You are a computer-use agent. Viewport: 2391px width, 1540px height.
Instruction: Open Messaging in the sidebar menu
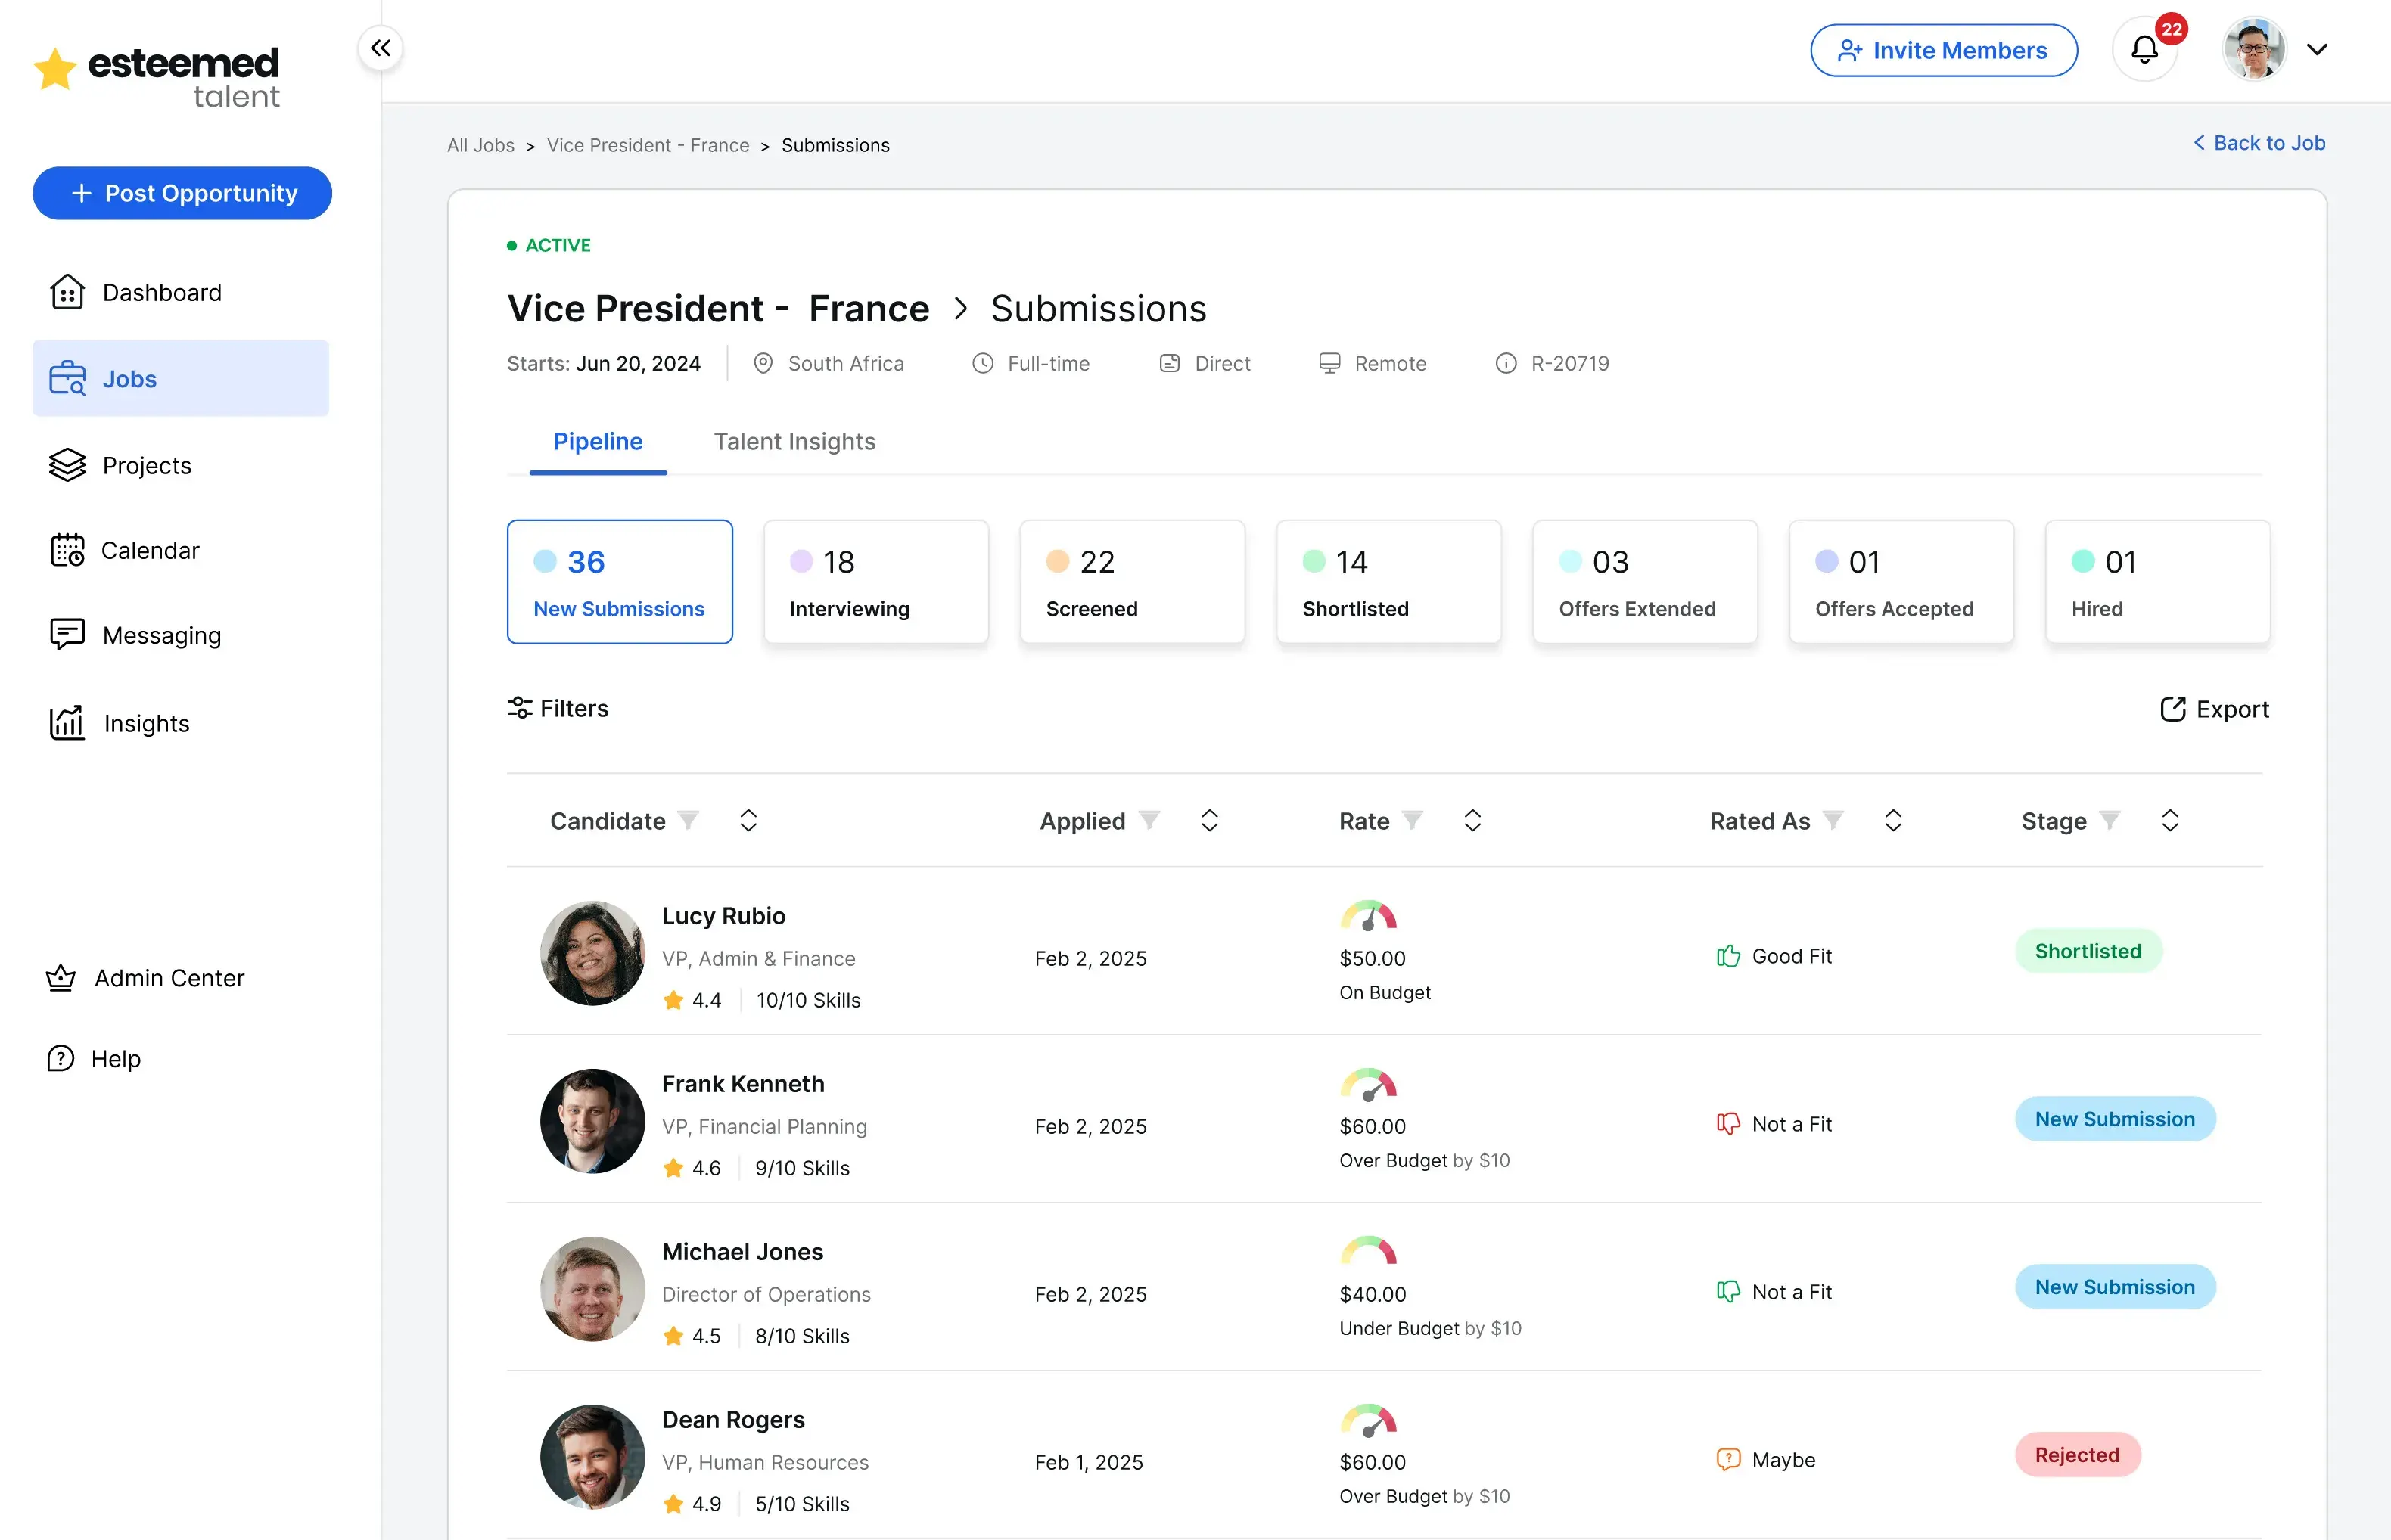click(160, 635)
